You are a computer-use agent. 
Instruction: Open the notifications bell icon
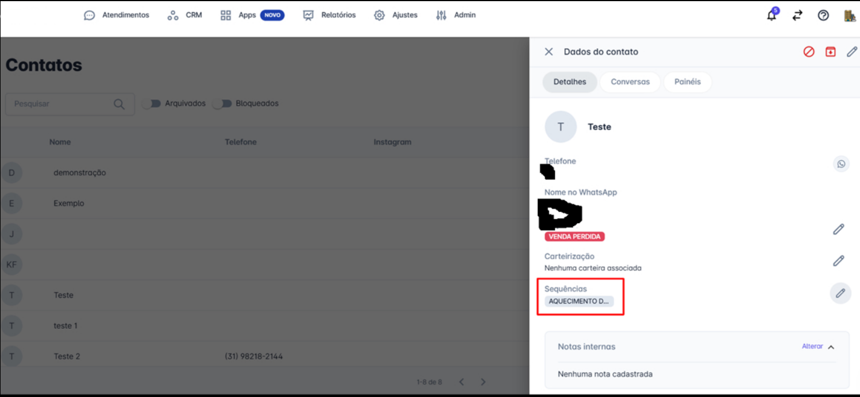(x=772, y=15)
